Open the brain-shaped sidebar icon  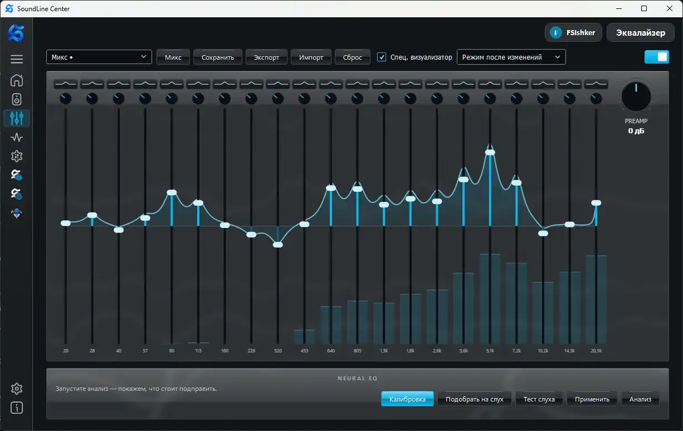tap(17, 156)
